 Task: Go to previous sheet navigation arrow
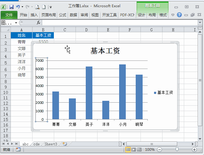(x=8, y=144)
